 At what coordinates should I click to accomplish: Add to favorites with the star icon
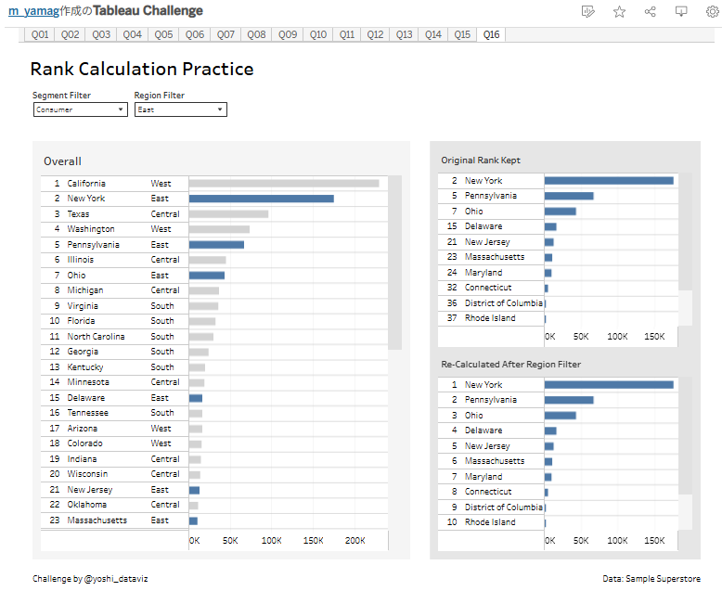pos(619,11)
